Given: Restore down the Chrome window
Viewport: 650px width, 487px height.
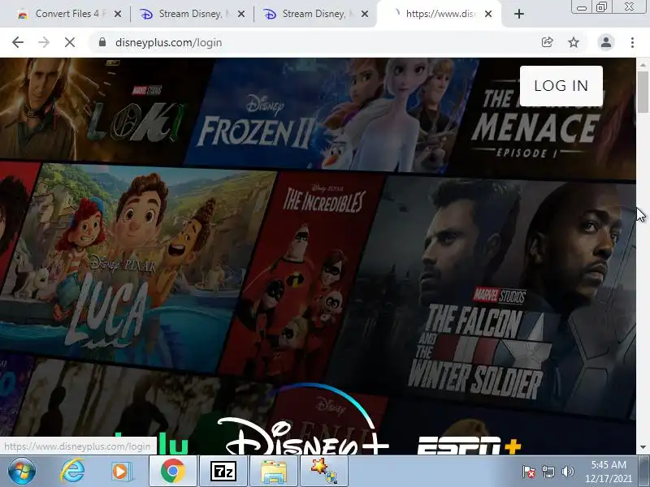Looking at the screenshot, I should pos(601,7).
